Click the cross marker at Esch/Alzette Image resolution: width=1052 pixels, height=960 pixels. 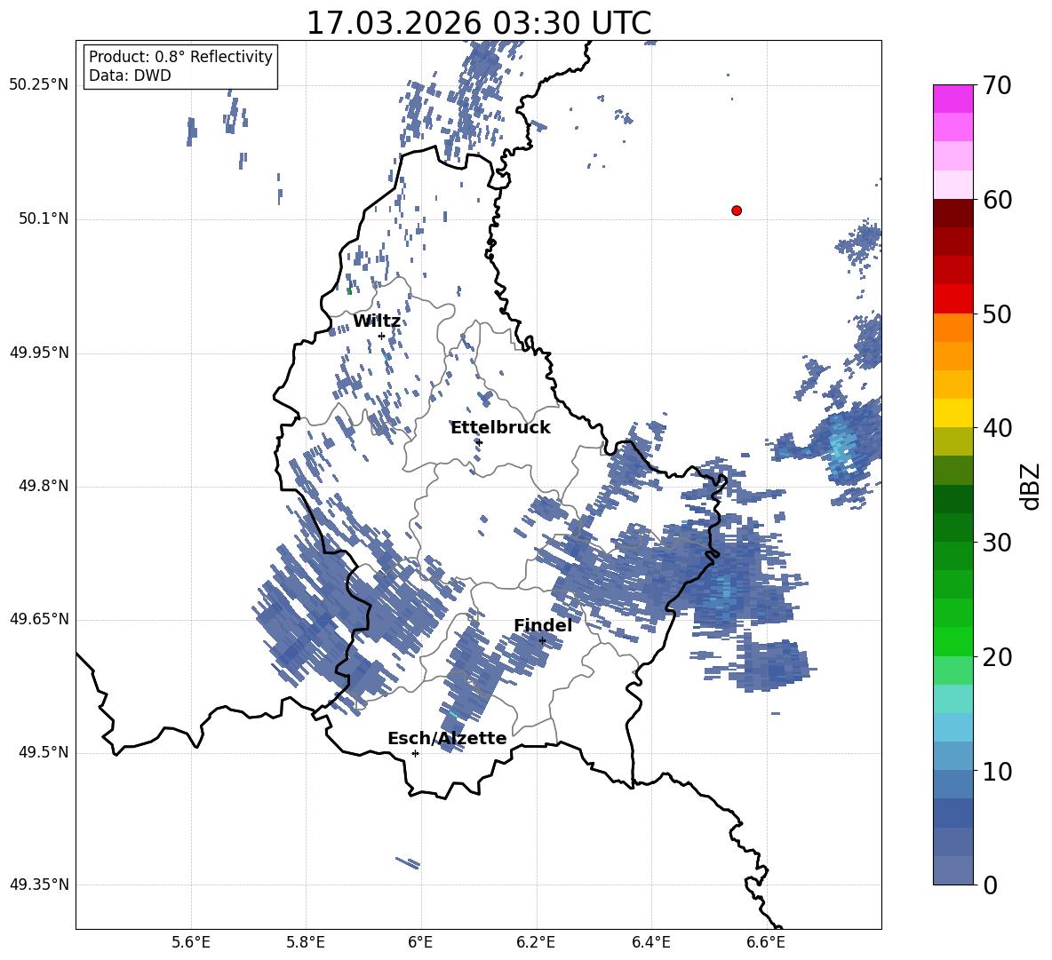click(x=415, y=753)
